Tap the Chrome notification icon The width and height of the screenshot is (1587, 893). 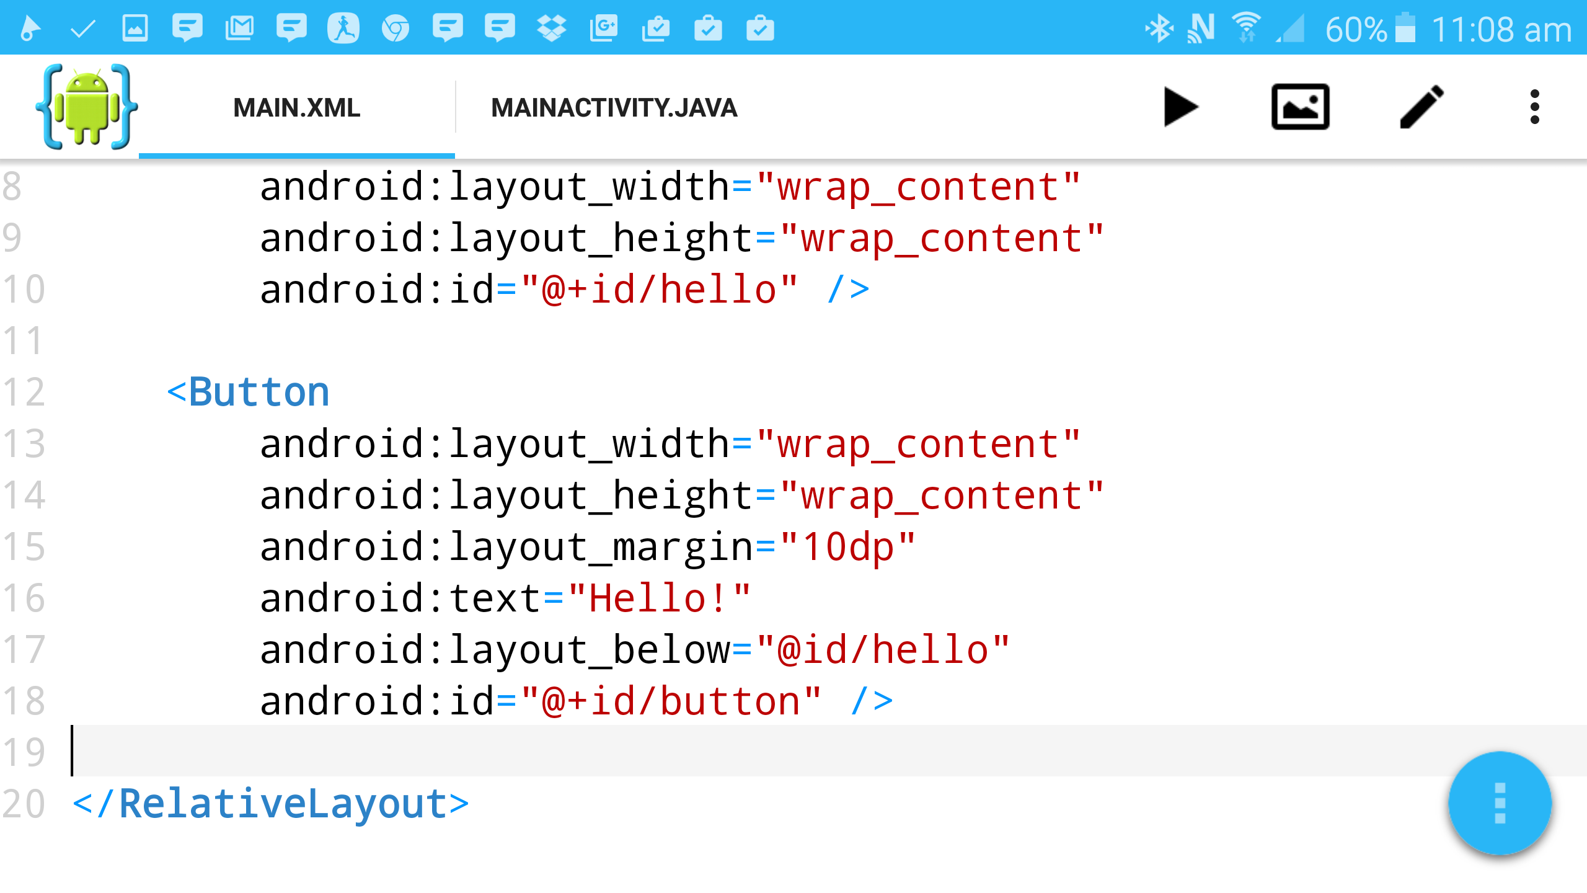(x=396, y=29)
